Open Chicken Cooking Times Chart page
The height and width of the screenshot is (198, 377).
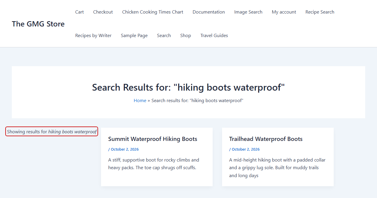coord(153,12)
